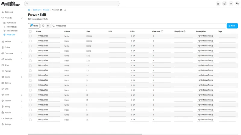Click the download icon in breadcrumb

(65, 10)
